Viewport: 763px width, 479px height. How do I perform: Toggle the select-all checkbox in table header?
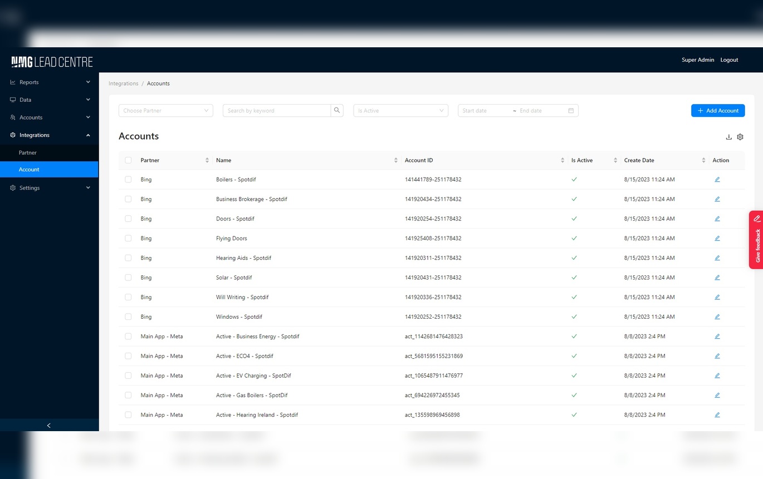click(x=128, y=160)
